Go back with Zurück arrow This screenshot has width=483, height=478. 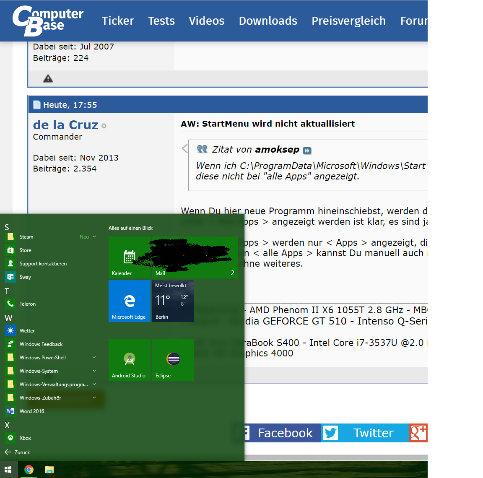point(17,452)
